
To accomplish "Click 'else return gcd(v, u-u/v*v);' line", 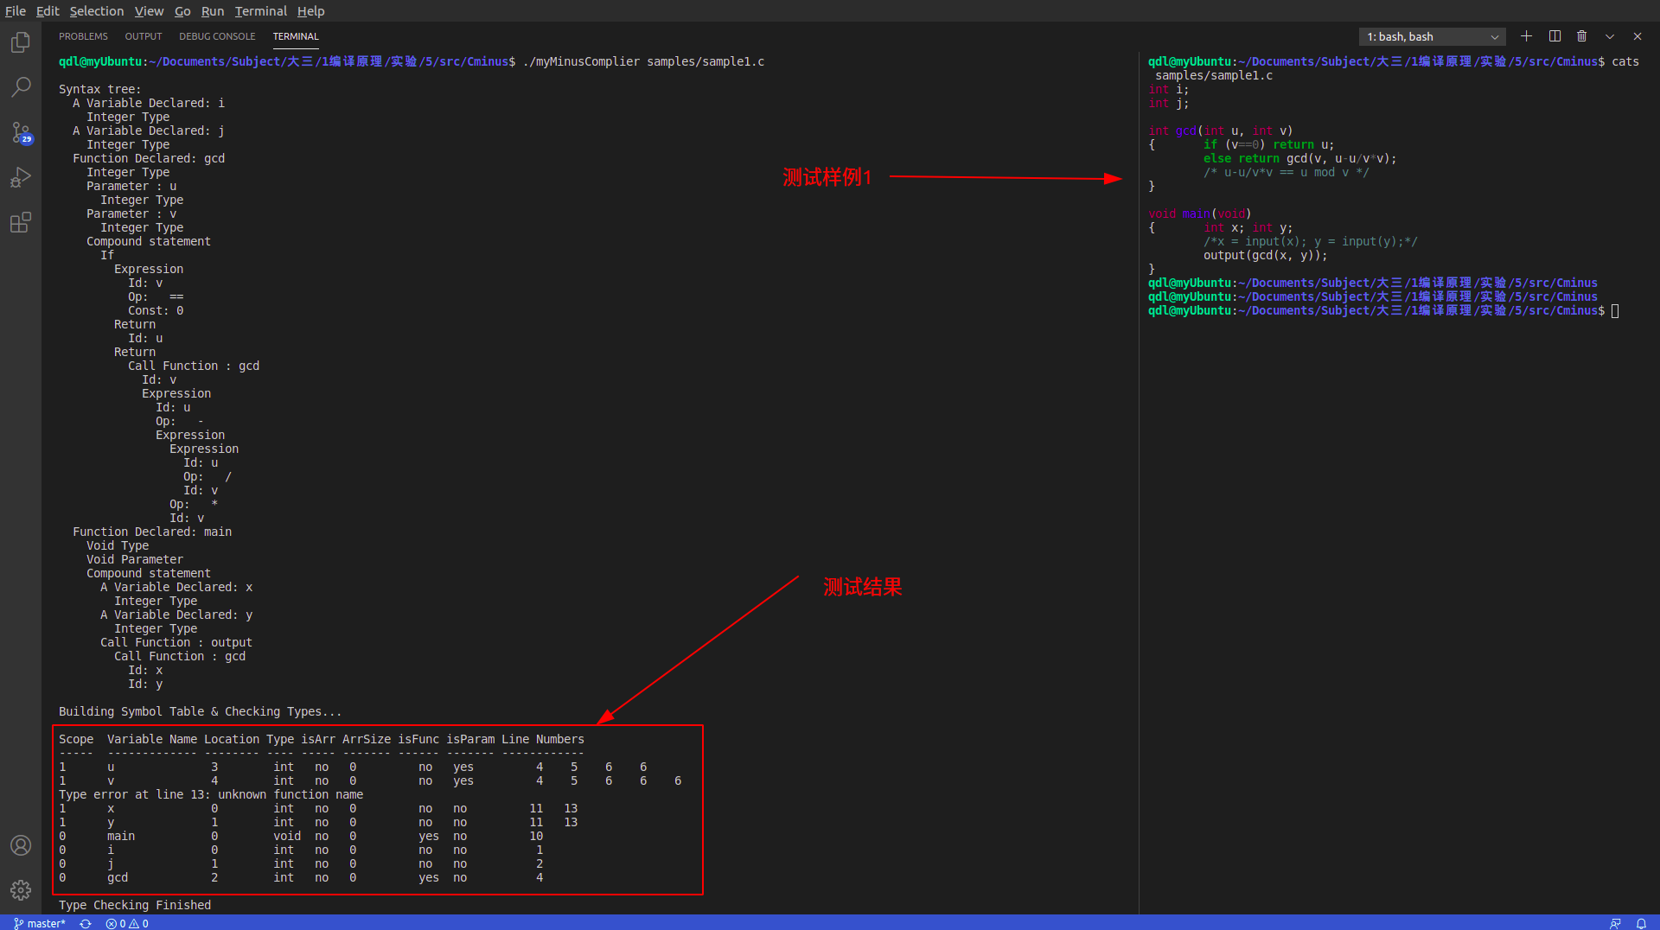I will click(x=1300, y=158).
